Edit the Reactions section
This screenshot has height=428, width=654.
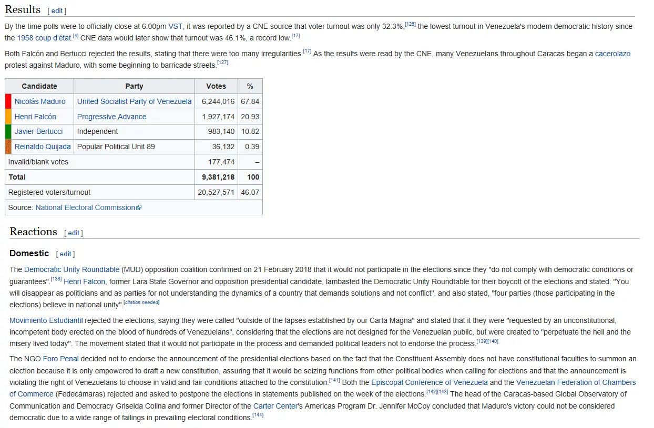pyautogui.click(x=74, y=233)
